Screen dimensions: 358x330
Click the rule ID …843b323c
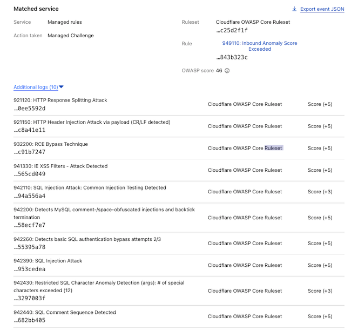(232, 57)
